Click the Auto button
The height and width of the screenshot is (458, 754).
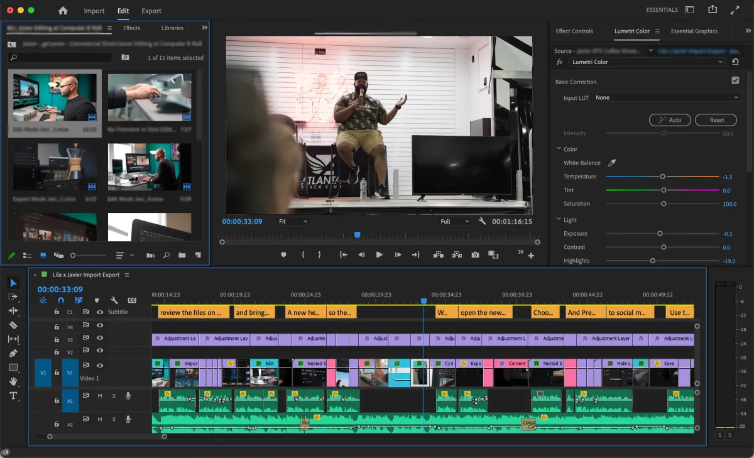[x=670, y=120]
